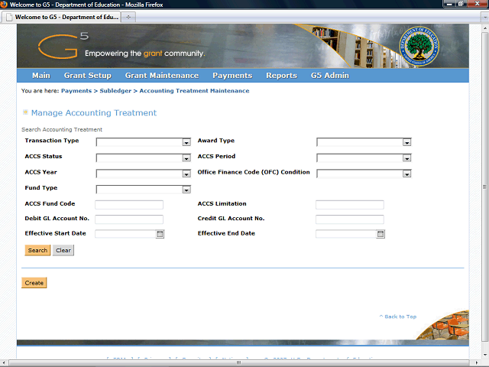This screenshot has width=489, height=367.
Task: Follow the Payments breadcrumb link
Action: tap(76, 91)
